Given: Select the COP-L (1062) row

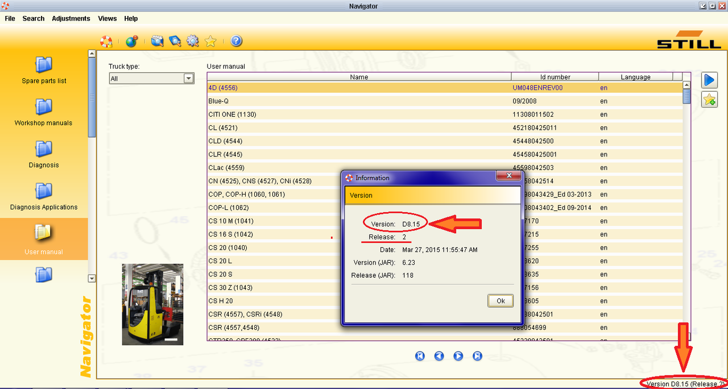Looking at the screenshot, I should pos(445,208).
